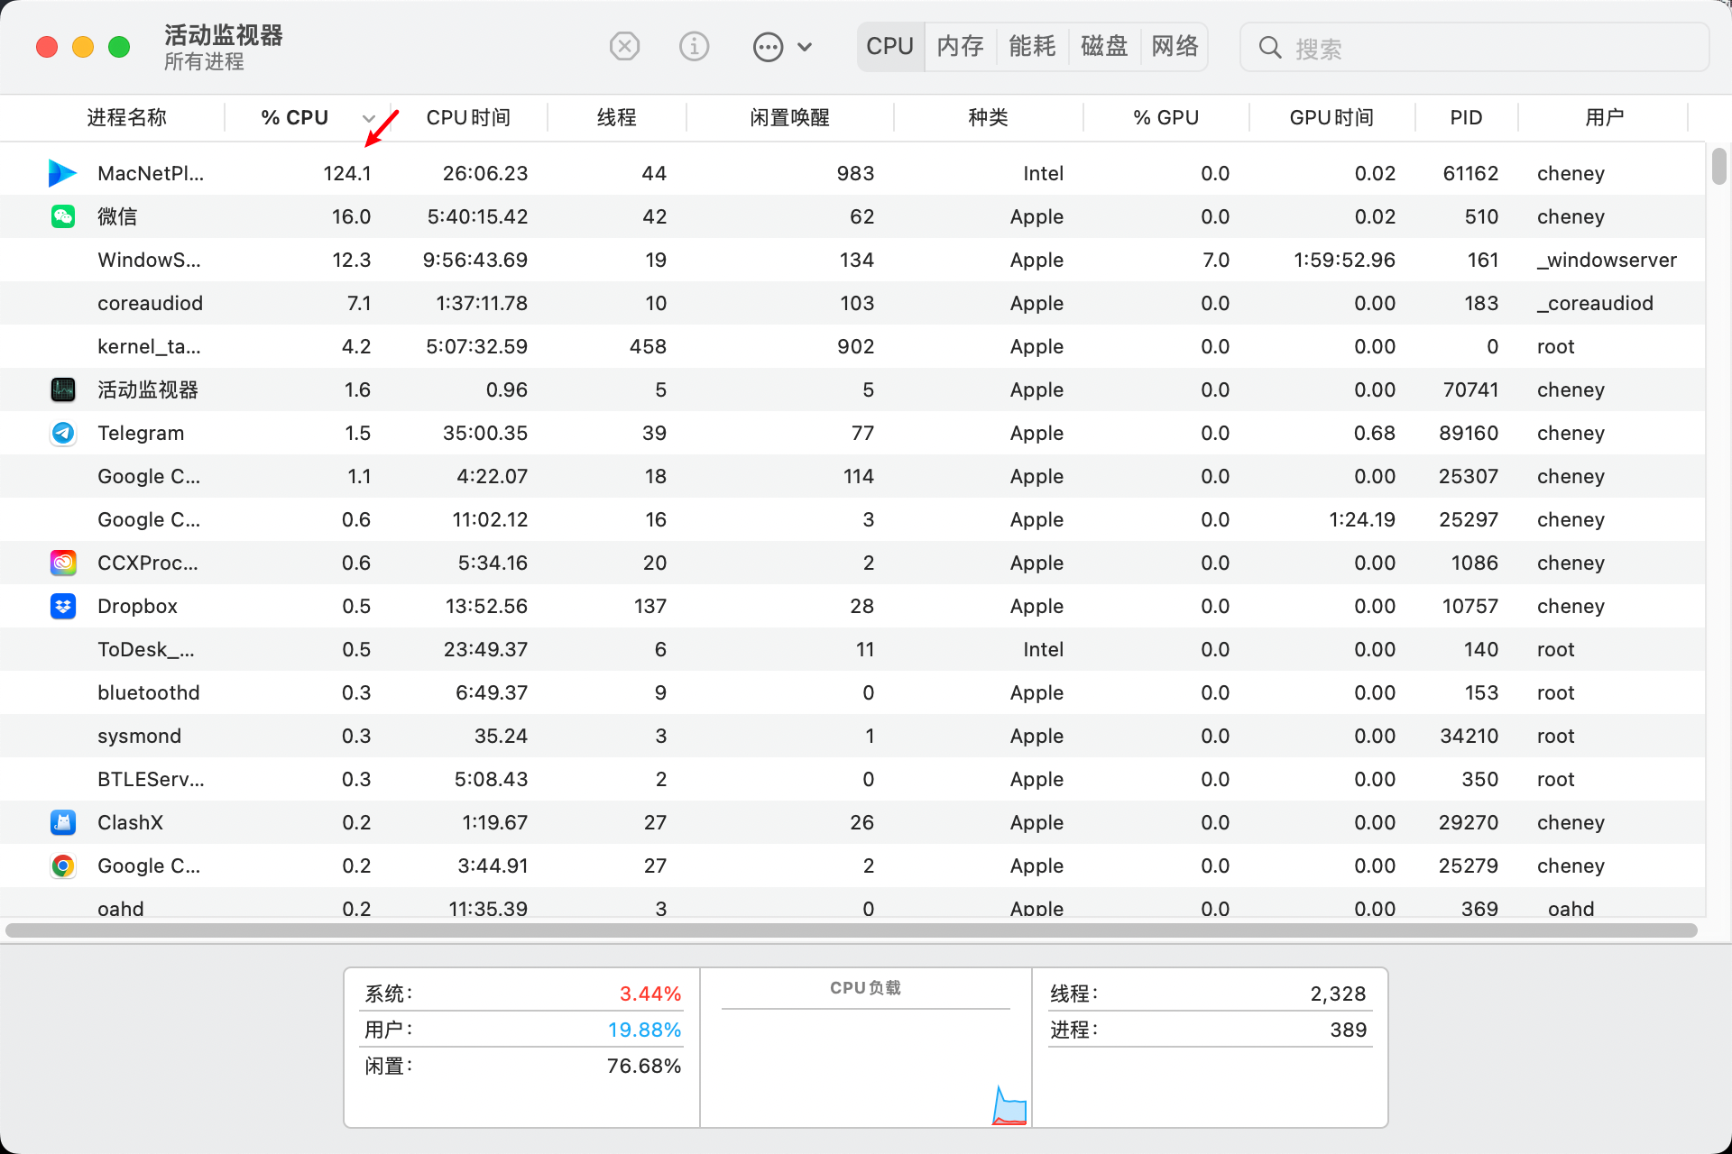Select the ToDesk_... process row
Screen dimensions: 1732x1154
click(x=852, y=649)
